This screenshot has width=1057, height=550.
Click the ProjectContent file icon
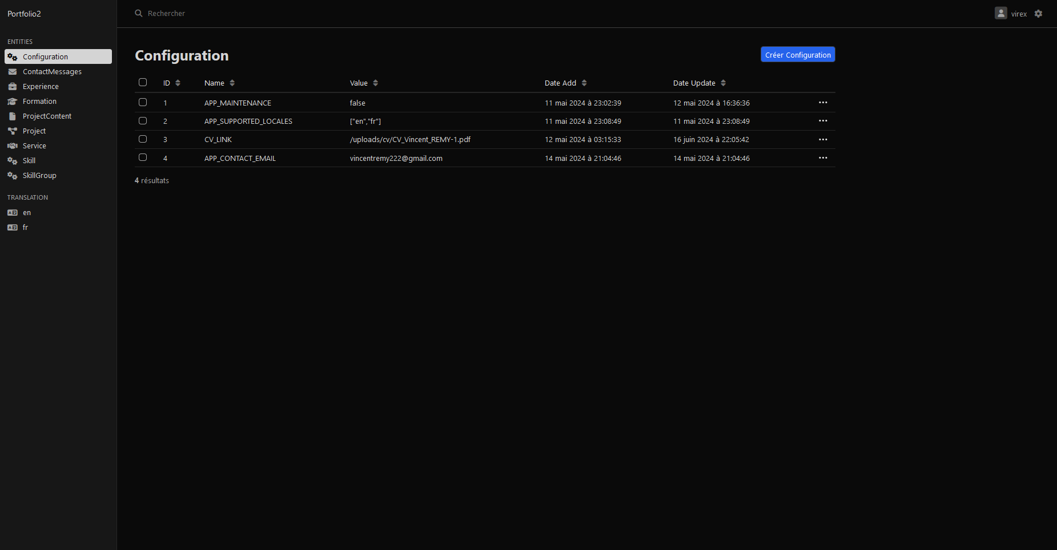13,116
